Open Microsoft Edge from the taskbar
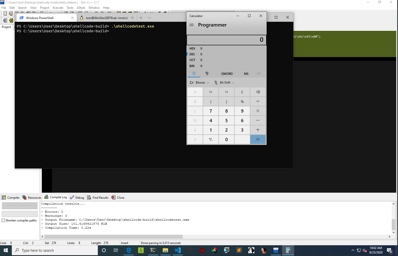This screenshot has width=398, height=256. point(129,250)
